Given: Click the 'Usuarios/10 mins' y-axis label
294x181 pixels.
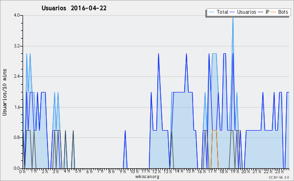Looking at the screenshot, I should (x=4, y=92).
